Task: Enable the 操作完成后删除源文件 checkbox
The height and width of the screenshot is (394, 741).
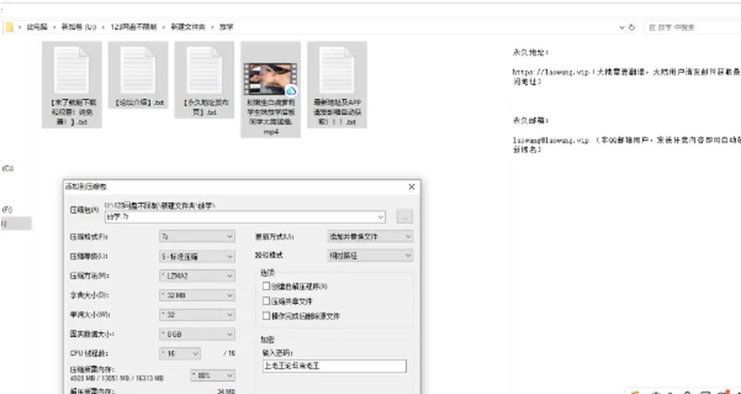Action: tap(266, 315)
